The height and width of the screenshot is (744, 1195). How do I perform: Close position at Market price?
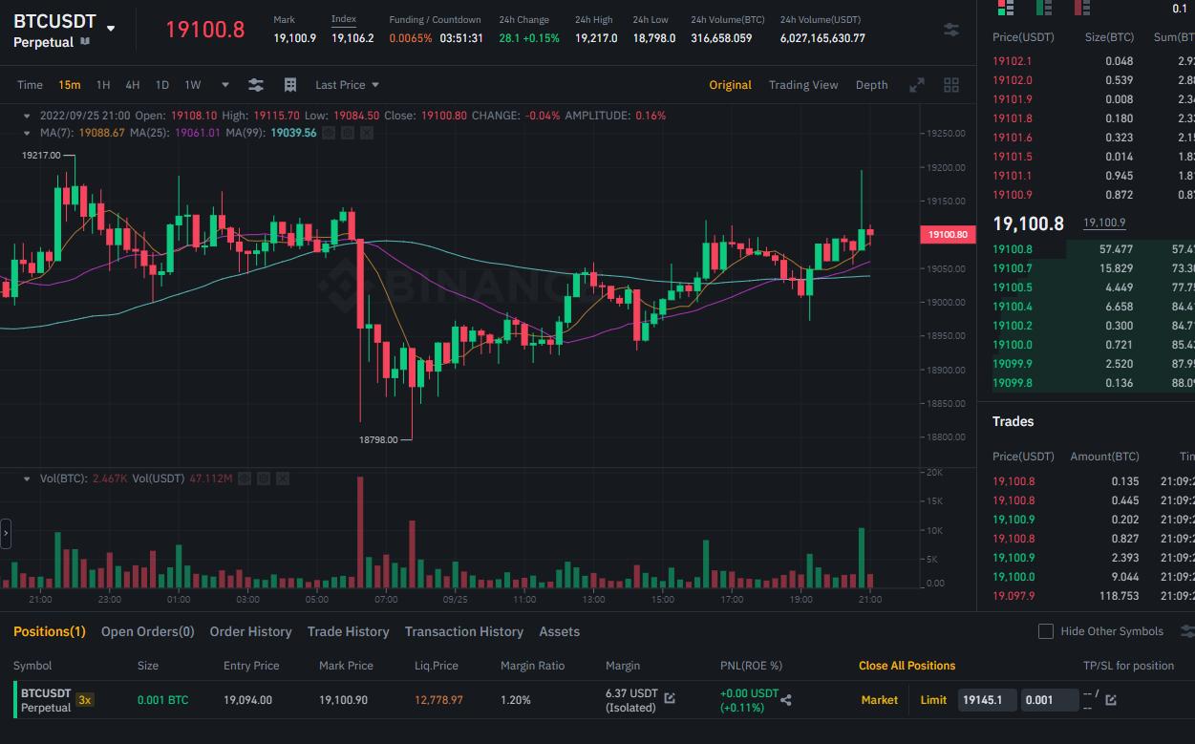point(880,700)
